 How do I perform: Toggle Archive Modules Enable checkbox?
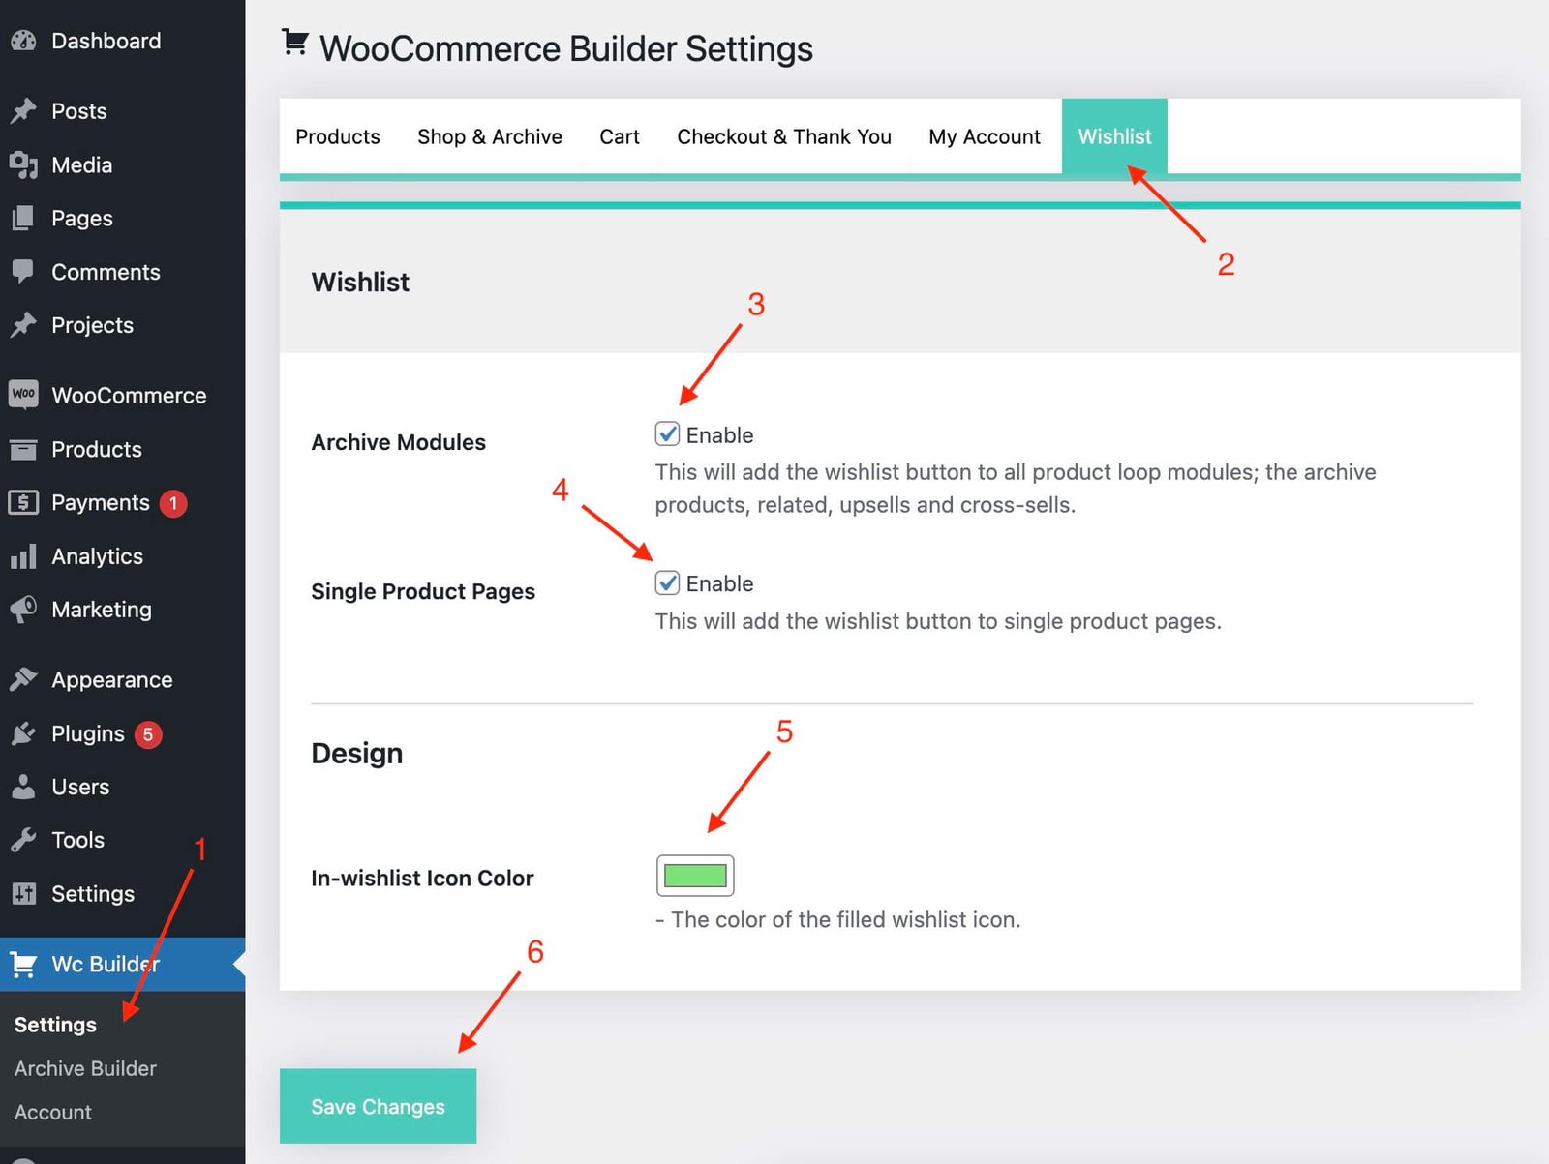(x=667, y=433)
